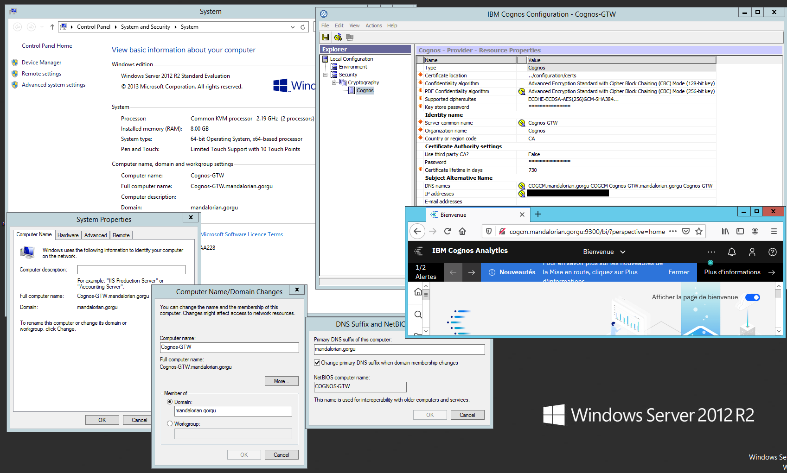Viewport: 787px width, 473px height.
Task: Open Microsoft Software Licence Terms link
Action: tap(242, 234)
